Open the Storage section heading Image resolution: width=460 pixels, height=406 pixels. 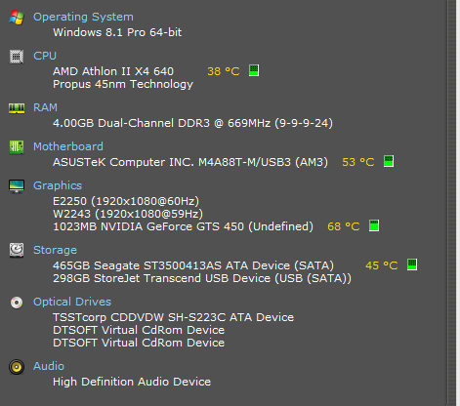[55, 250]
